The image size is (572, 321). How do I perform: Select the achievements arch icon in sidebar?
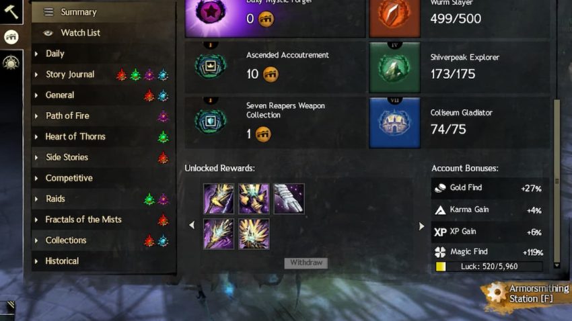11,37
